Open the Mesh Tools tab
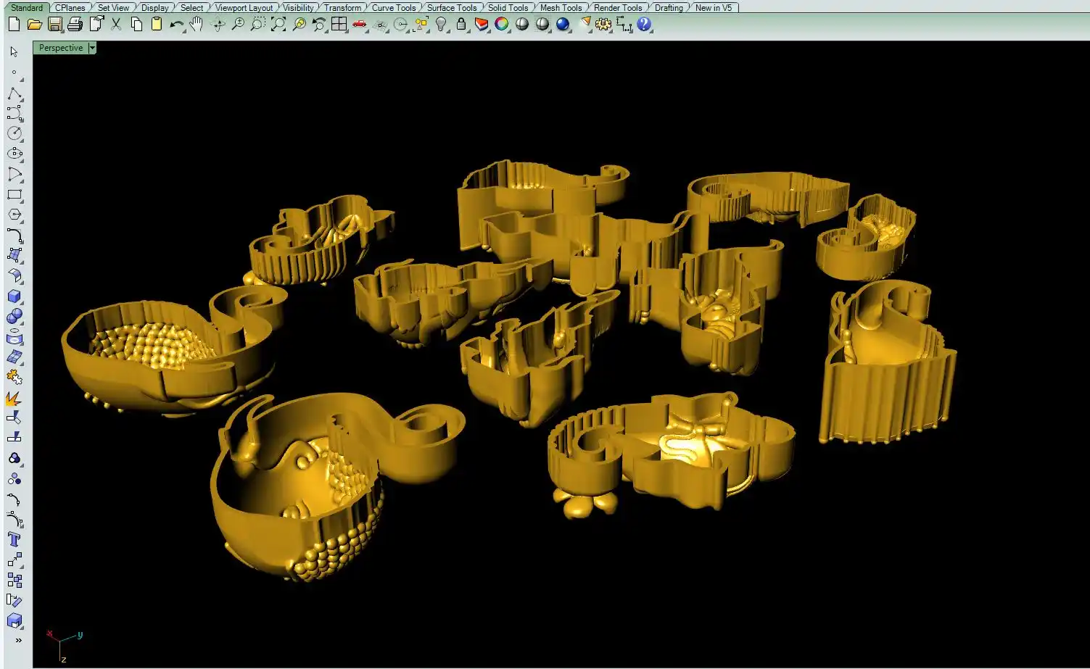The image size is (1090, 669). (x=561, y=8)
